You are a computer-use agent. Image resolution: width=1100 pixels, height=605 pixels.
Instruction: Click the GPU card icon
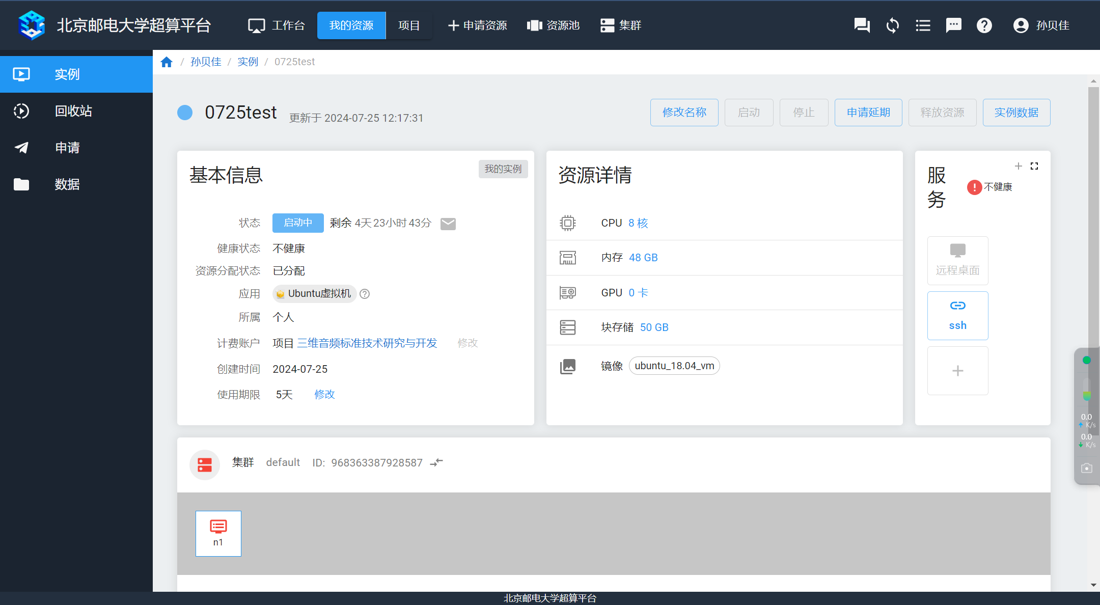click(567, 293)
